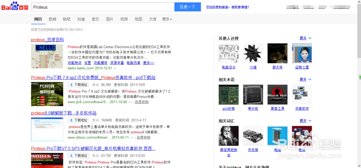Click the 百度一下 search button
Viewport: 361px width, 168px height.
pos(188,7)
